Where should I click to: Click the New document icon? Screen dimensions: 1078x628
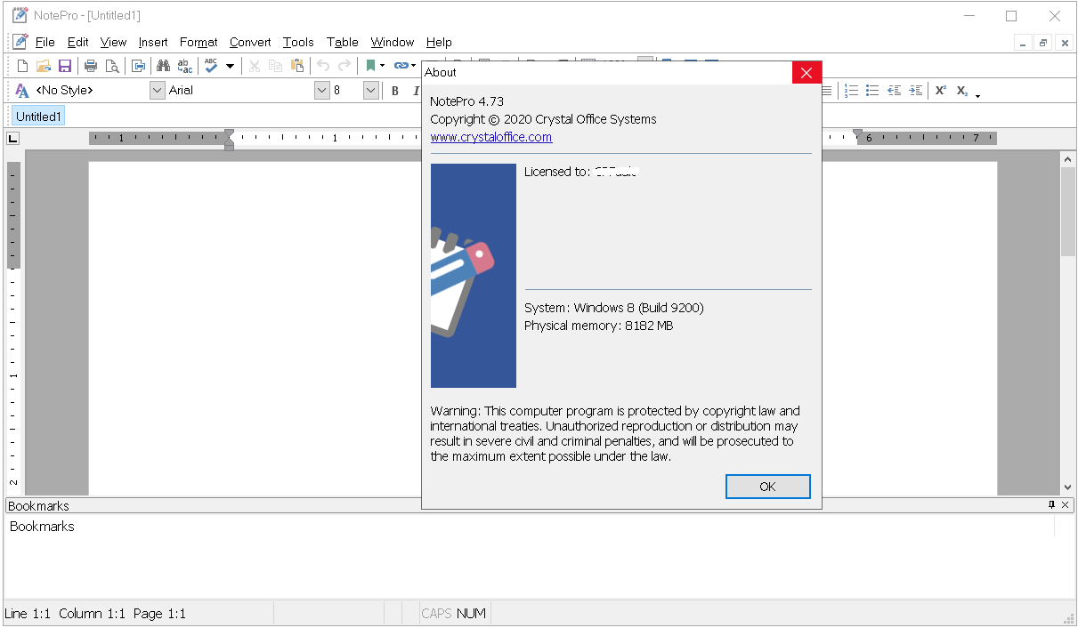23,66
